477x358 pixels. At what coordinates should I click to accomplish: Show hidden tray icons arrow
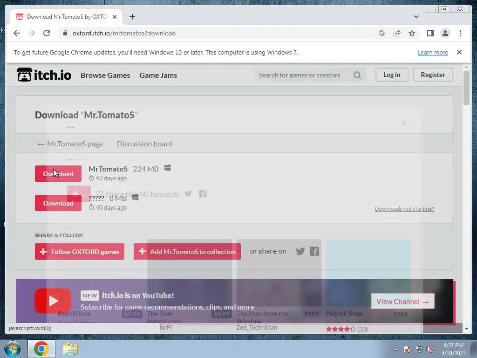[396, 349]
